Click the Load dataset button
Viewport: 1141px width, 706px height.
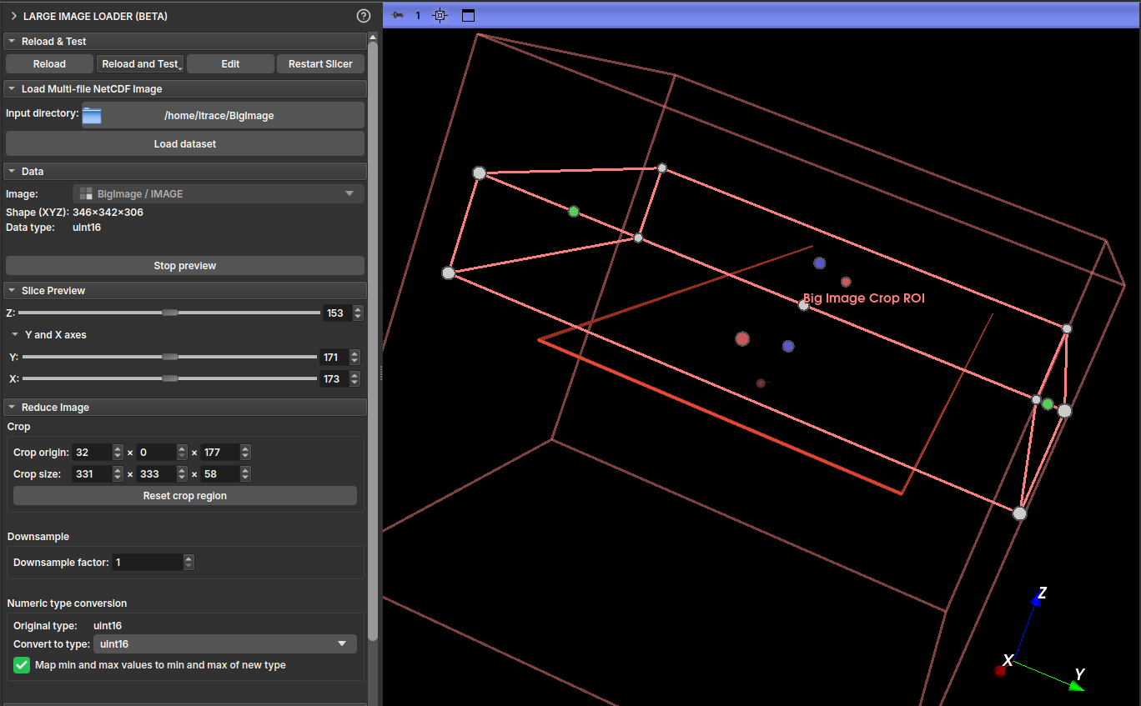tap(185, 144)
